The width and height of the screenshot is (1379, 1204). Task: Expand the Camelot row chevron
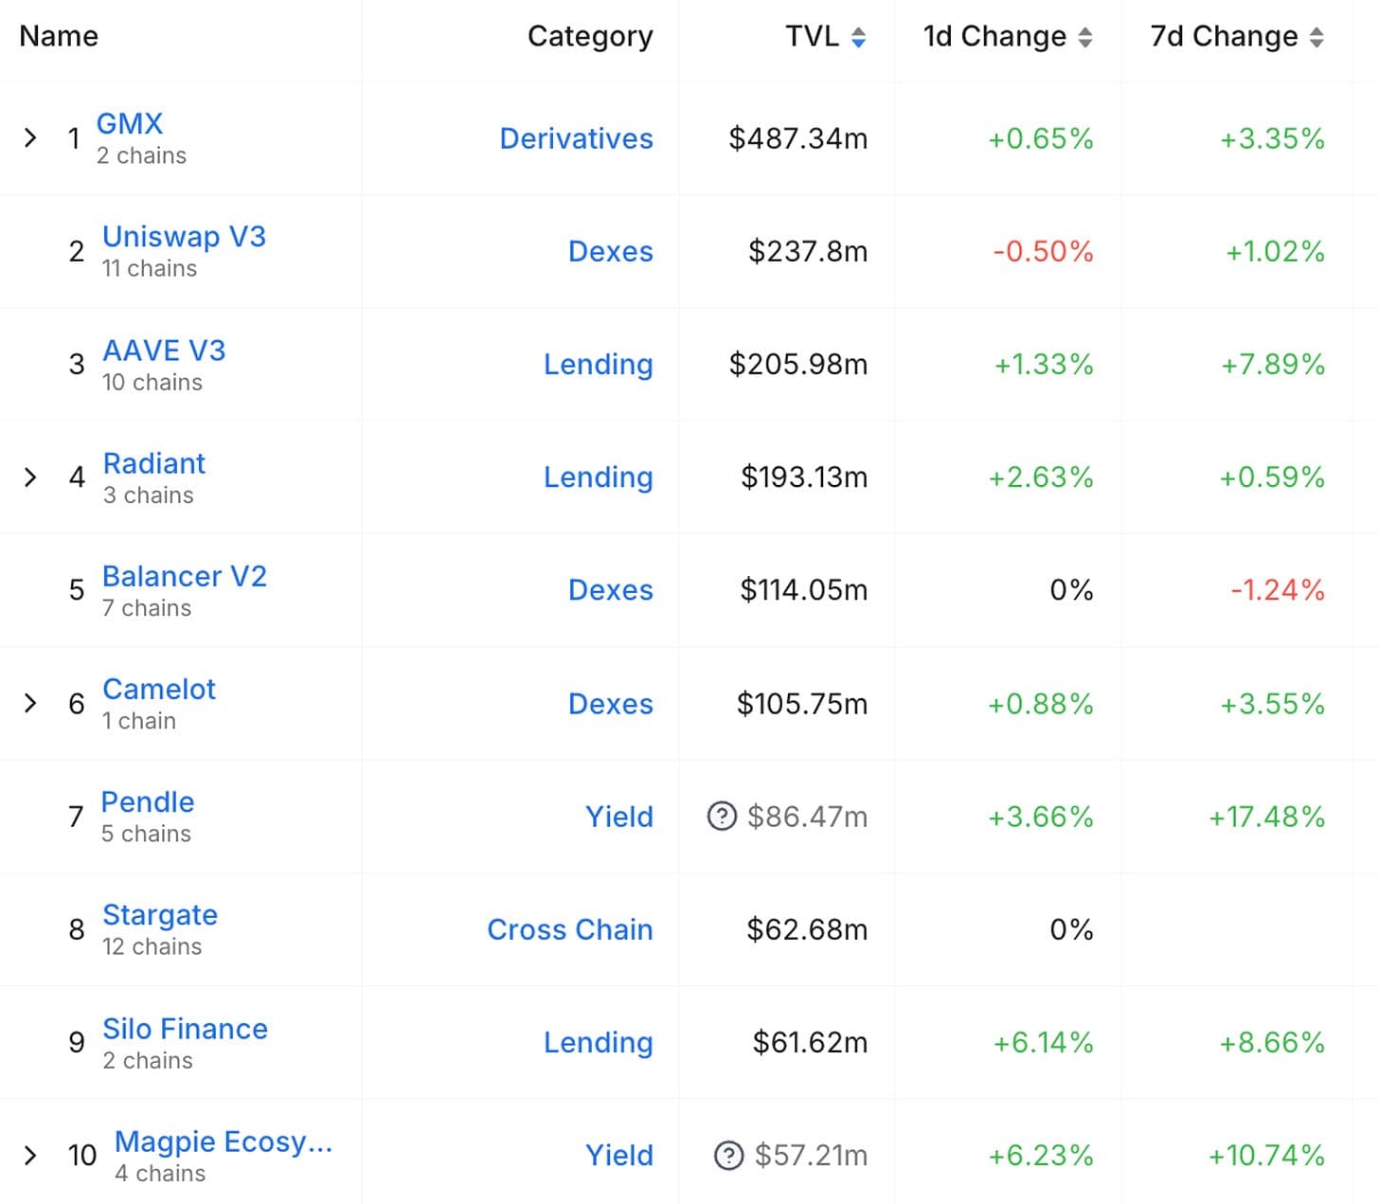tap(30, 703)
